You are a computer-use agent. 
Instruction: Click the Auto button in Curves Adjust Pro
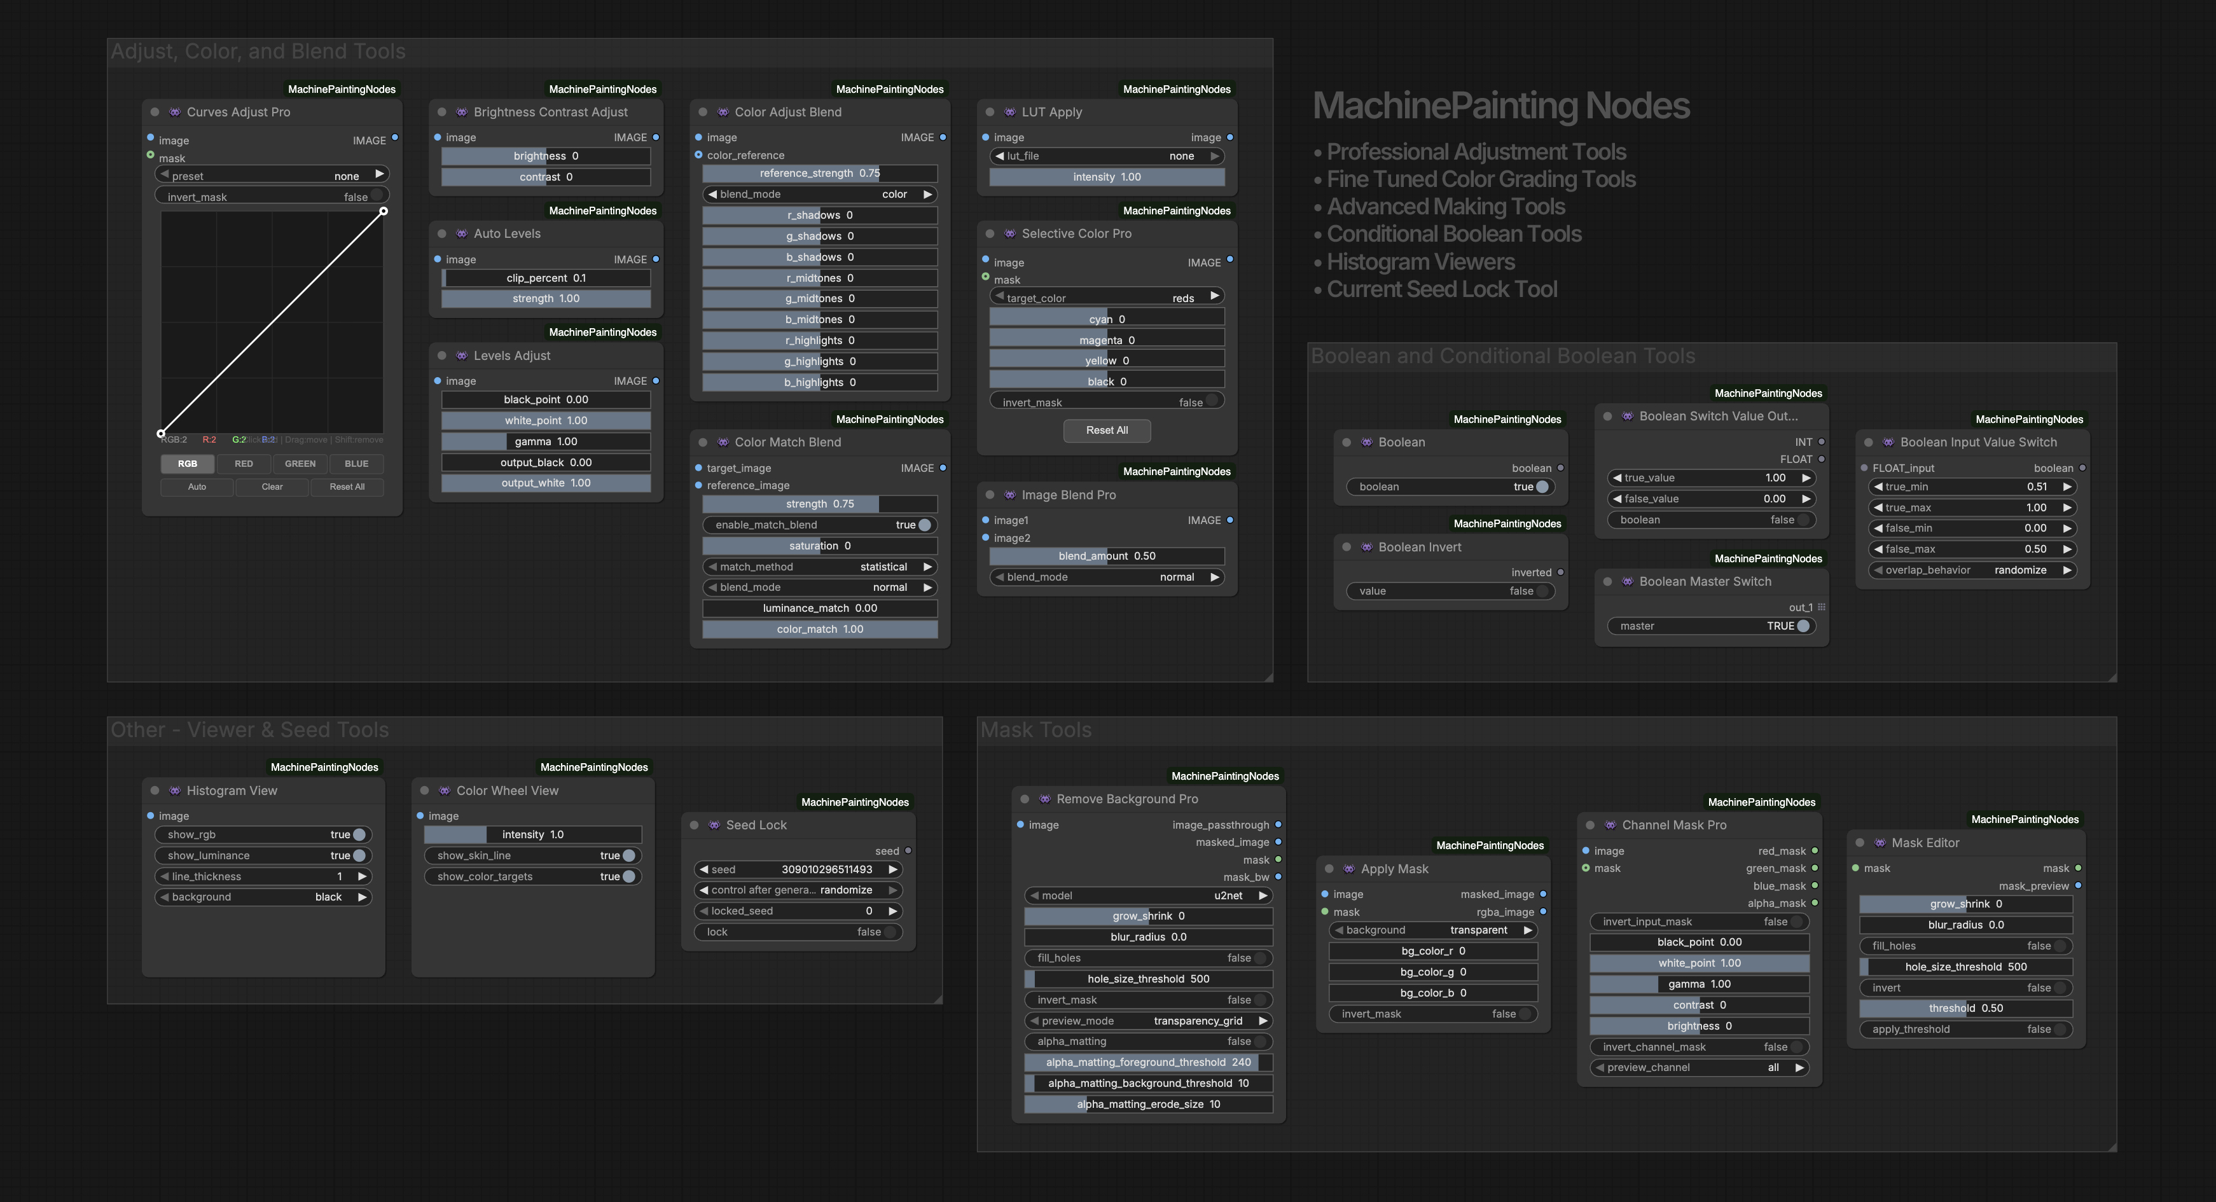pyautogui.click(x=197, y=487)
